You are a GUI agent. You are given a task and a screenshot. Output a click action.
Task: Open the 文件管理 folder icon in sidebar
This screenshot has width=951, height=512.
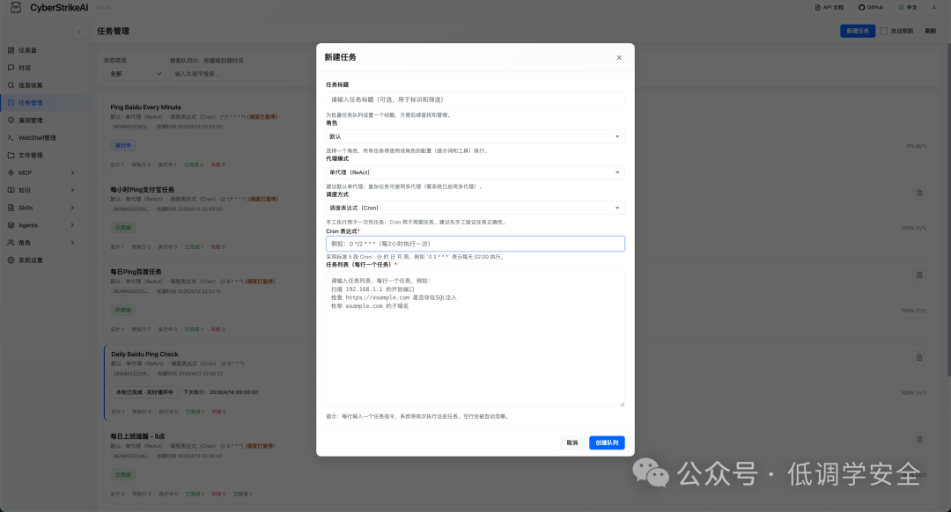11,155
